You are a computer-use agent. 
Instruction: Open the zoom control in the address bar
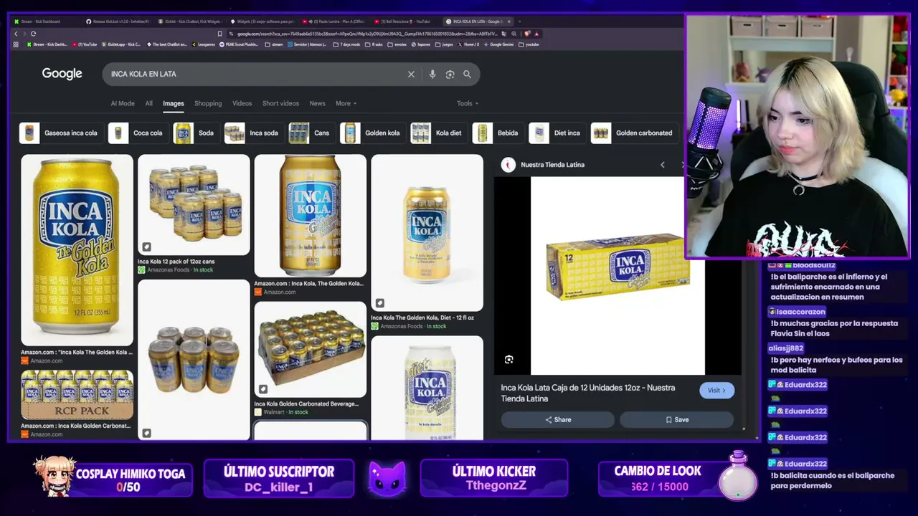coord(514,34)
